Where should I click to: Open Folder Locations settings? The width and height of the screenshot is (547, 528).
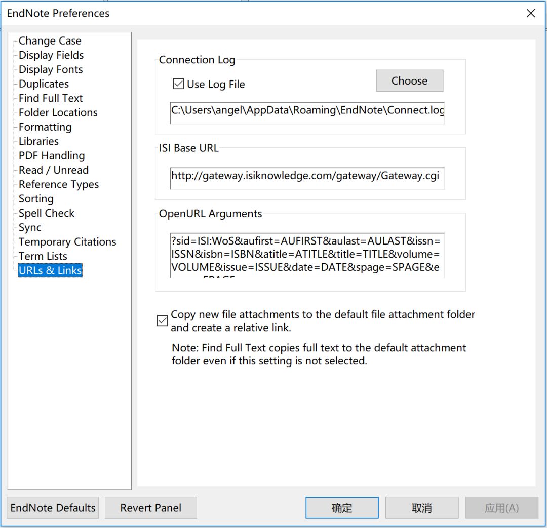pyautogui.click(x=58, y=112)
